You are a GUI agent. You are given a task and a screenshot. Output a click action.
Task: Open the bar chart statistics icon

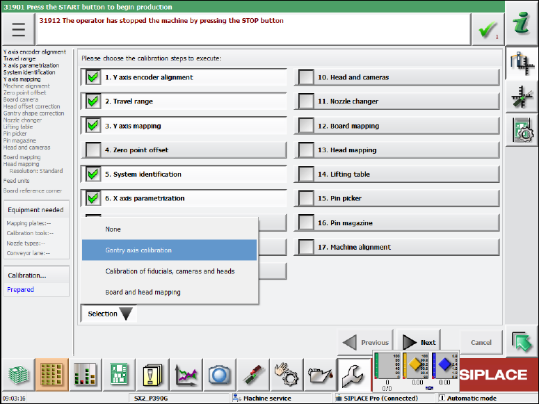click(x=85, y=374)
